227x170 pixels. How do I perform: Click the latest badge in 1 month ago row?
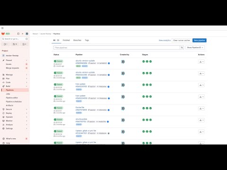tap(79, 66)
